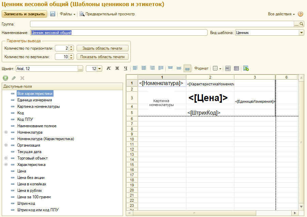Click the horizontal scrollbar thumb
Screen dimensions: 307x217
coord(194,213)
